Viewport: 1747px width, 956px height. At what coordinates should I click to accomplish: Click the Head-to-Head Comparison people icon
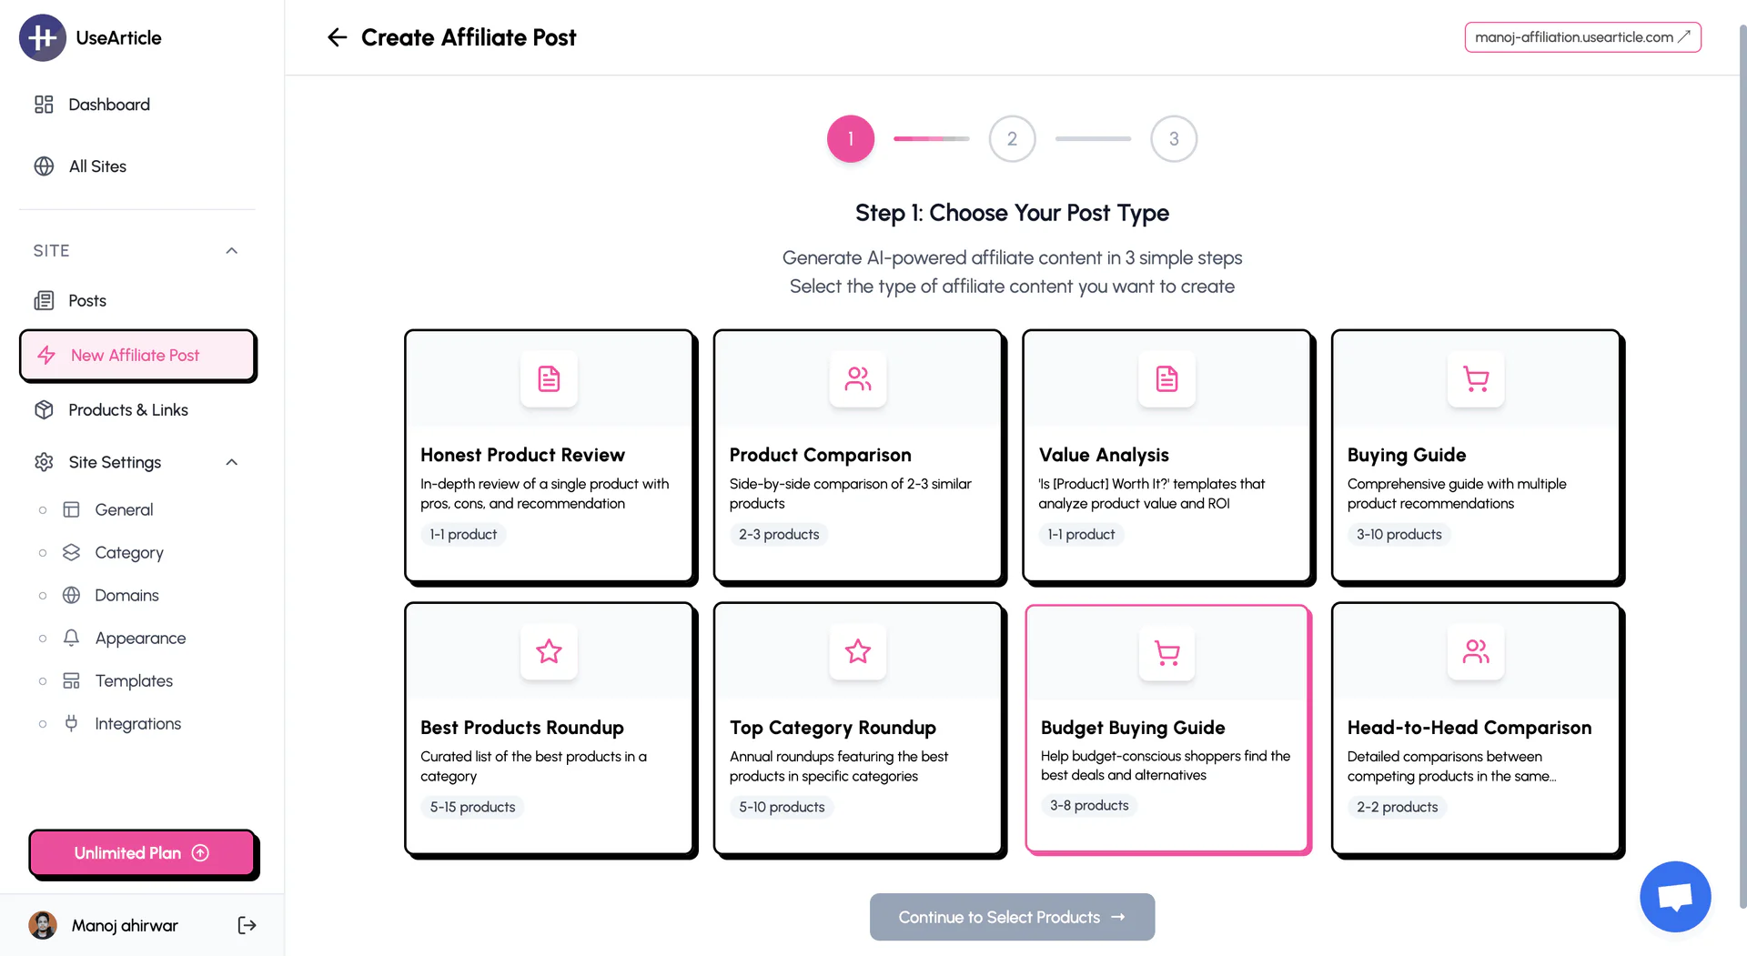1475,651
